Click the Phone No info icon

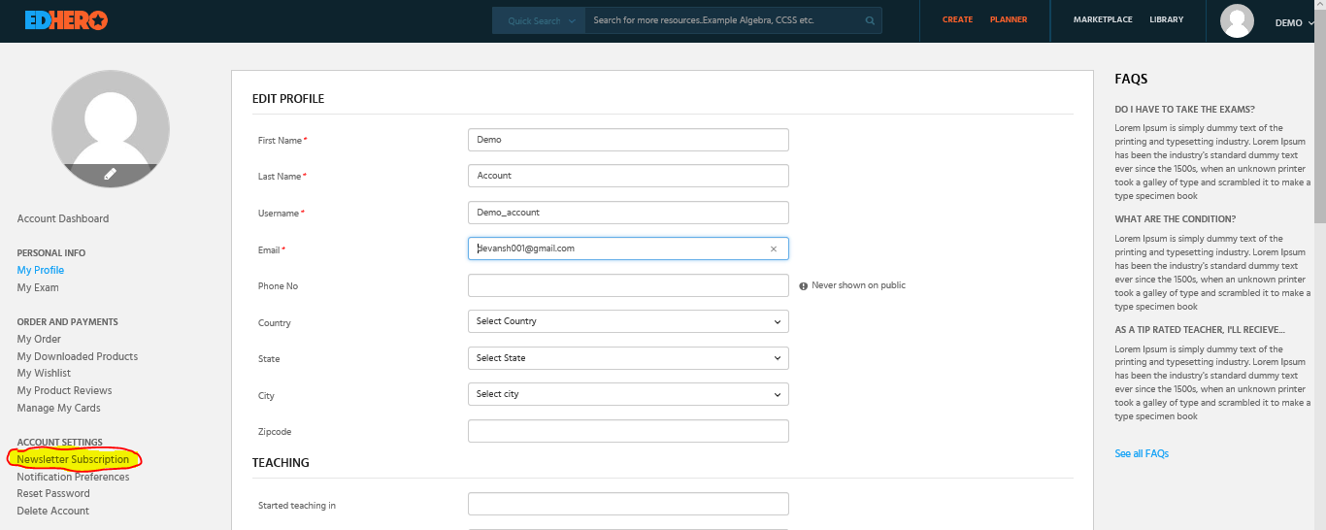[x=804, y=286]
